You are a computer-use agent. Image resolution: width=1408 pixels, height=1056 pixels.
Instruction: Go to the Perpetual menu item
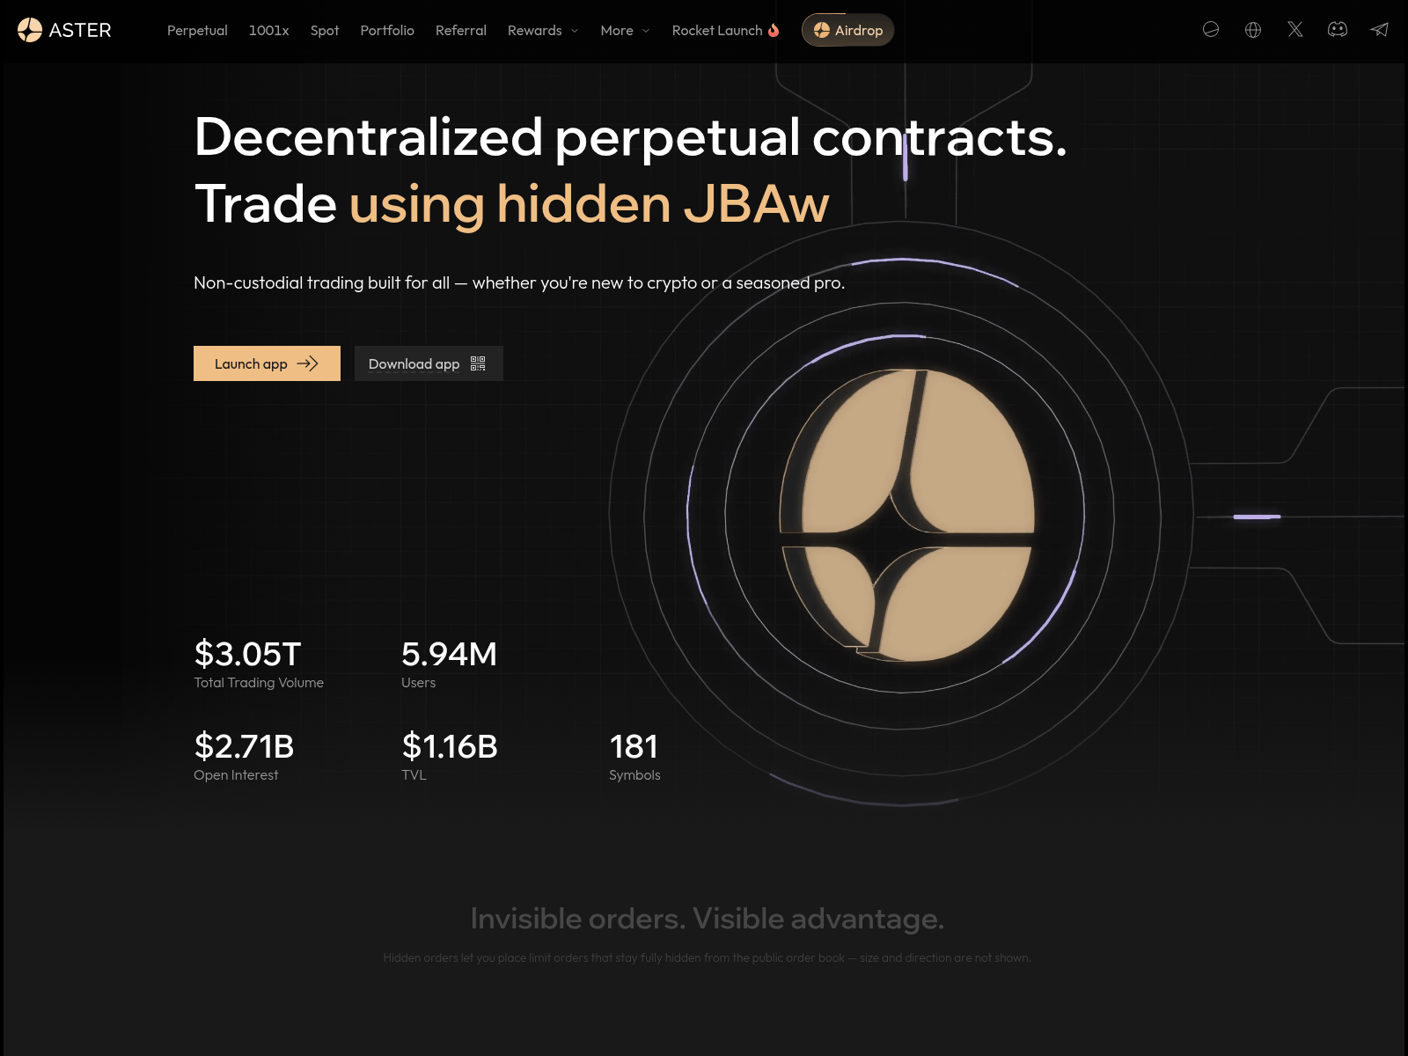pyautogui.click(x=197, y=30)
